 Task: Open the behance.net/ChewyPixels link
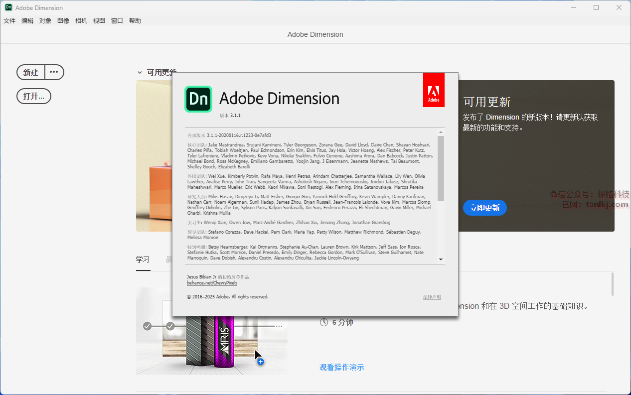[x=212, y=283]
